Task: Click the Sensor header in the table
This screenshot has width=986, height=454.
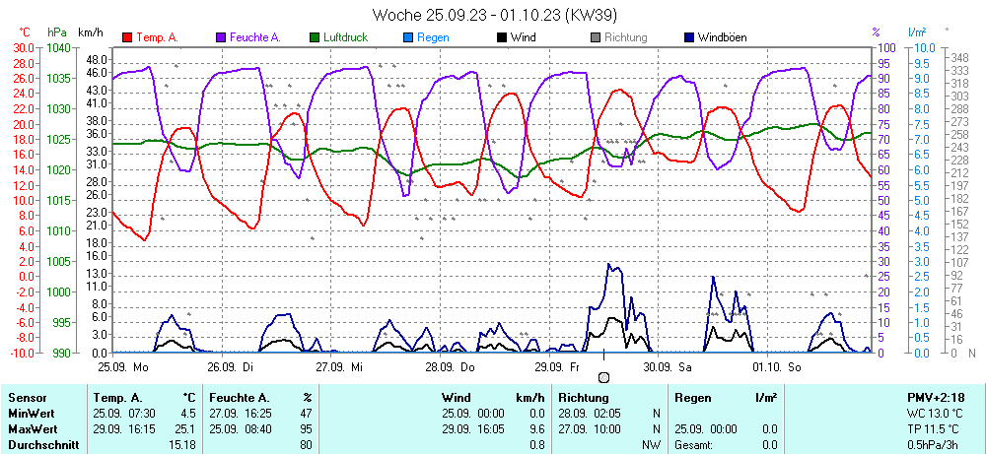Action: tap(27, 397)
